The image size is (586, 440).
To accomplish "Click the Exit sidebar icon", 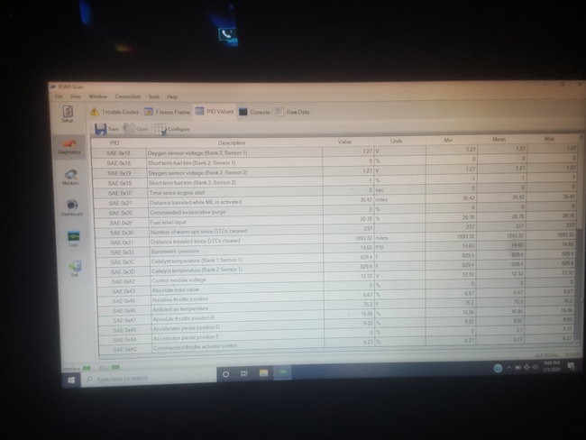I will pyautogui.click(x=75, y=269).
